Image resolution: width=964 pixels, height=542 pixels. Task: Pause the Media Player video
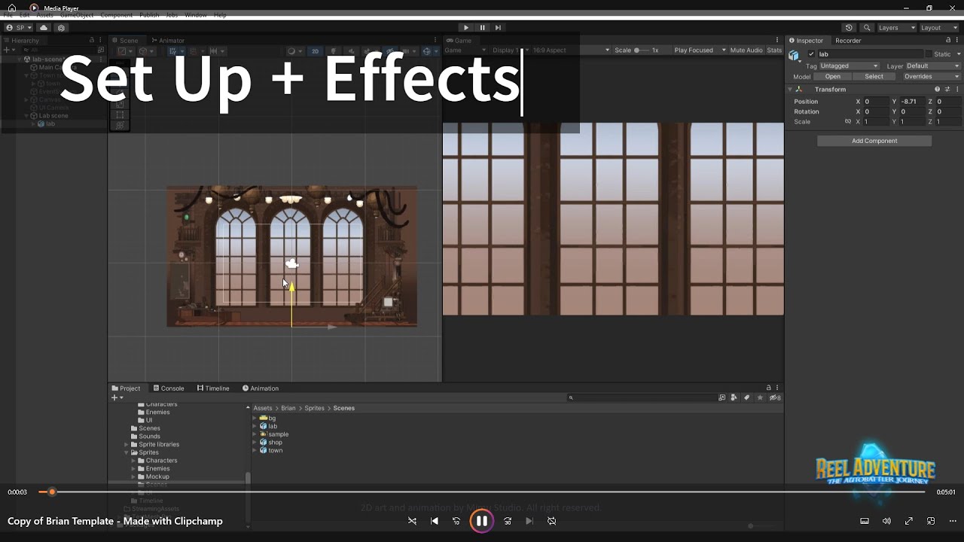click(x=481, y=521)
